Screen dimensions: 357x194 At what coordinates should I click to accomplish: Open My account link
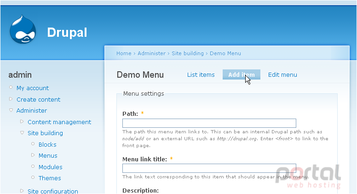(x=33, y=88)
